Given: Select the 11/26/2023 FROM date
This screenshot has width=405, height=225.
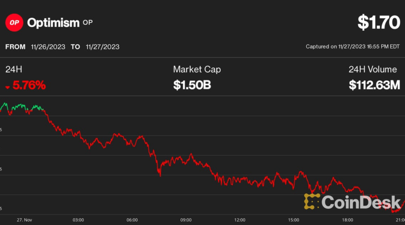Looking at the screenshot, I should 48,47.
